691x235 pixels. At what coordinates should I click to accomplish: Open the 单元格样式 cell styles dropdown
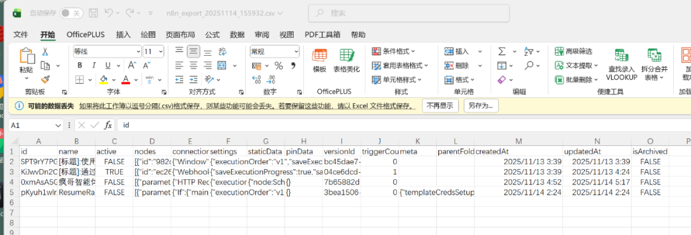point(397,80)
